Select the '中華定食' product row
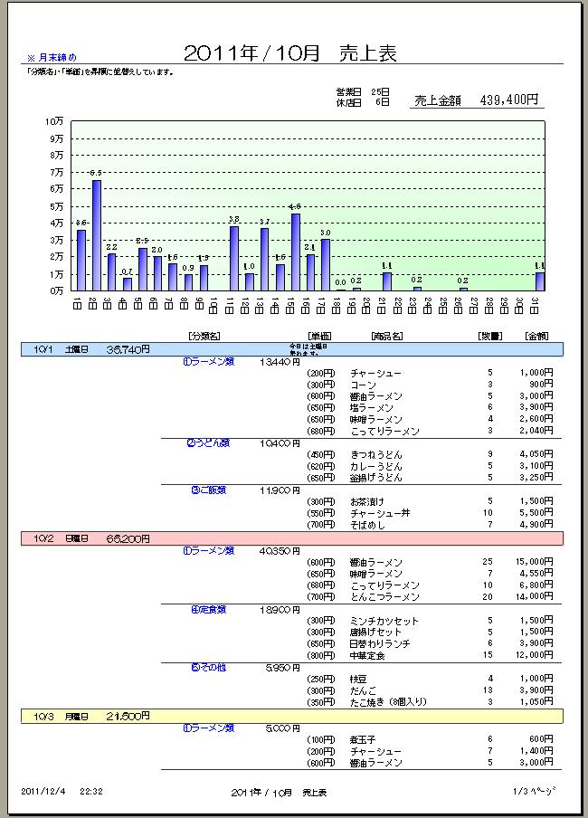588x818 pixels. (x=430, y=655)
